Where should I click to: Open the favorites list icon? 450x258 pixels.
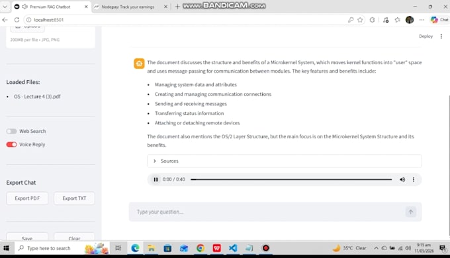[398, 20]
